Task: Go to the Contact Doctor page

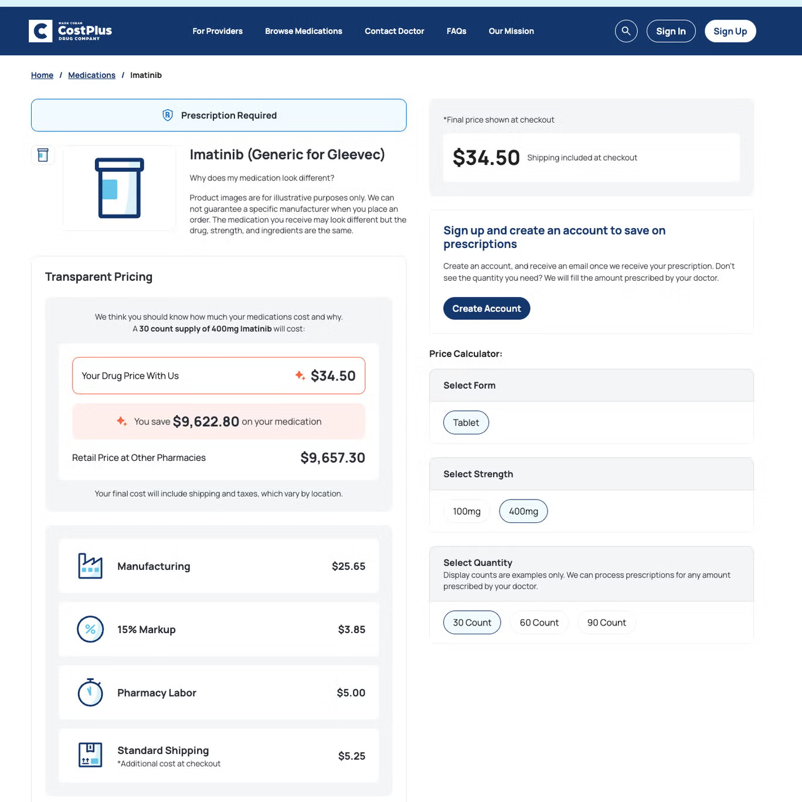Action: (395, 31)
